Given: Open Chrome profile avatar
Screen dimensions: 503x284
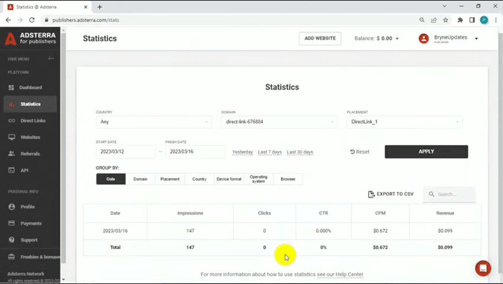Looking at the screenshot, I should point(483,20).
